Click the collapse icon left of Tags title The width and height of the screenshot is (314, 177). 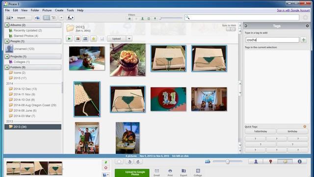246,26
